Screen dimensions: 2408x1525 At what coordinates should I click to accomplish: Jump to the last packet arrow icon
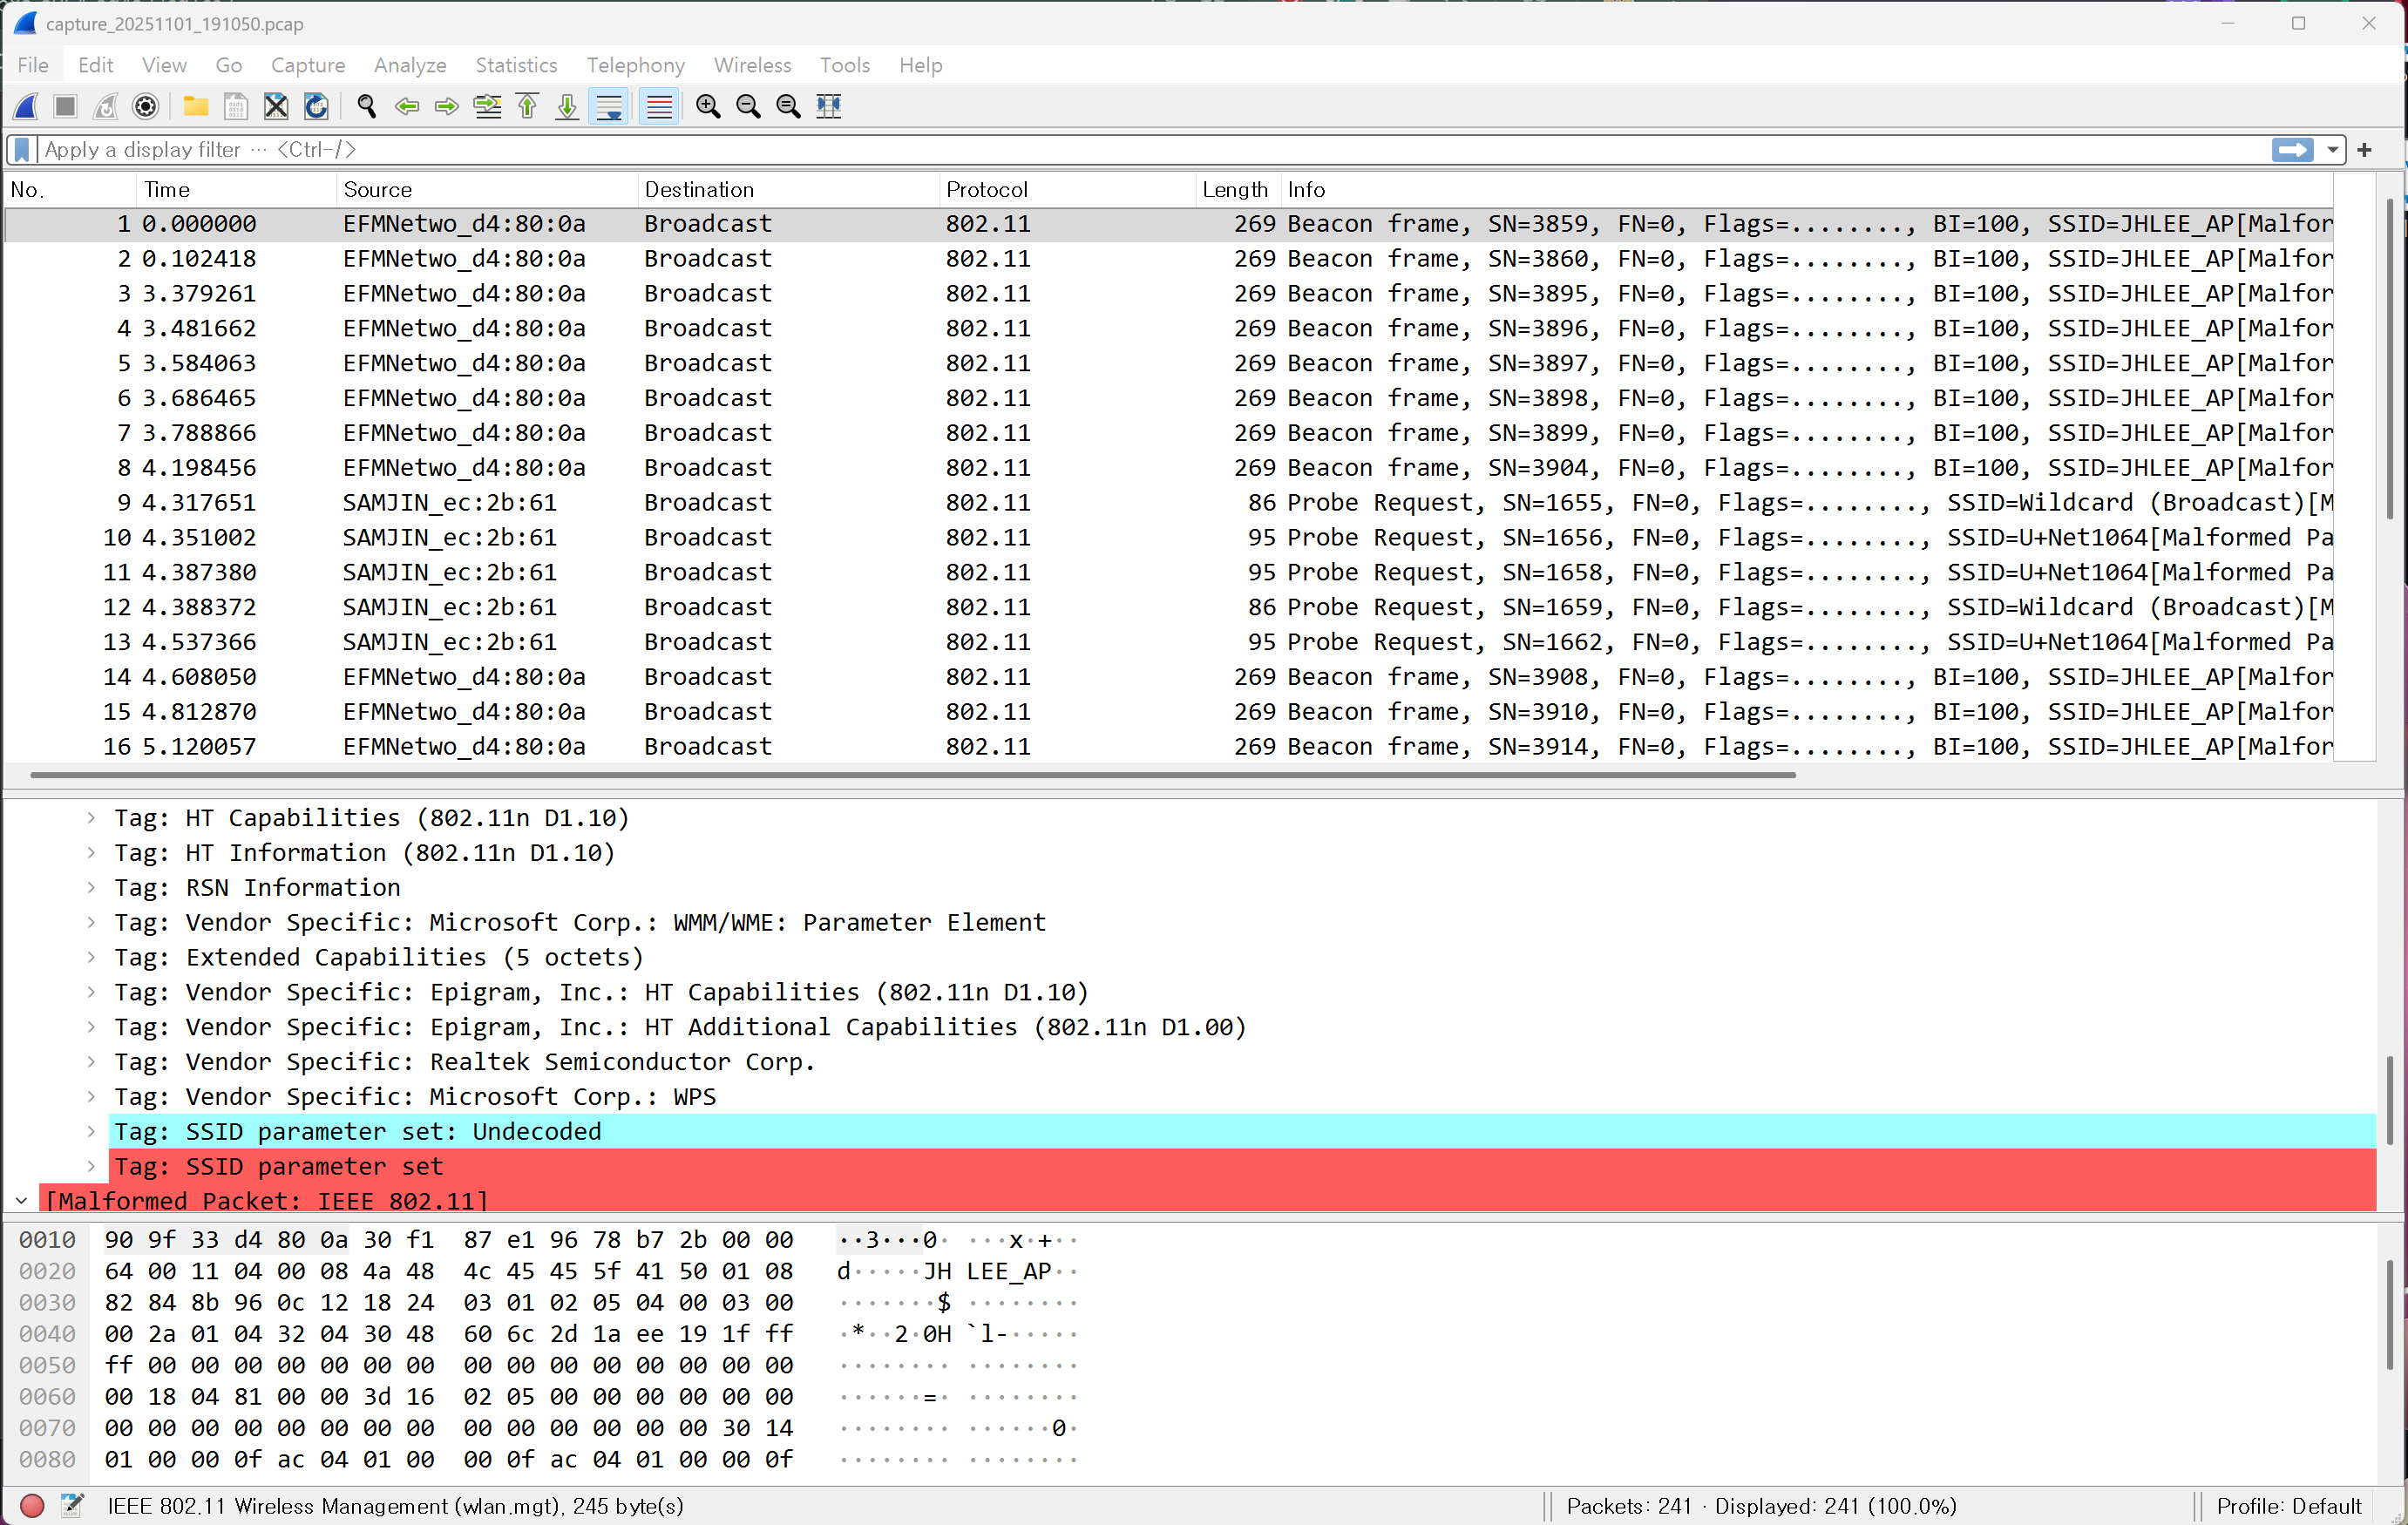[567, 106]
